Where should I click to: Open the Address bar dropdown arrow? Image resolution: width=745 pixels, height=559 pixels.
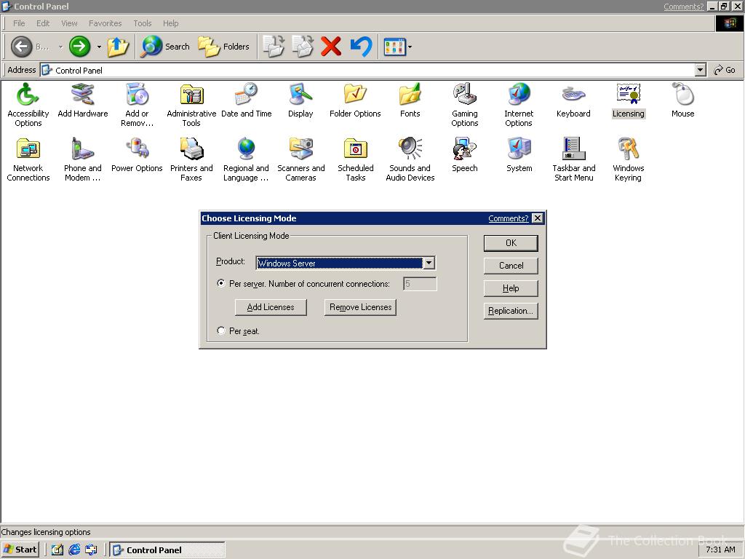(700, 70)
